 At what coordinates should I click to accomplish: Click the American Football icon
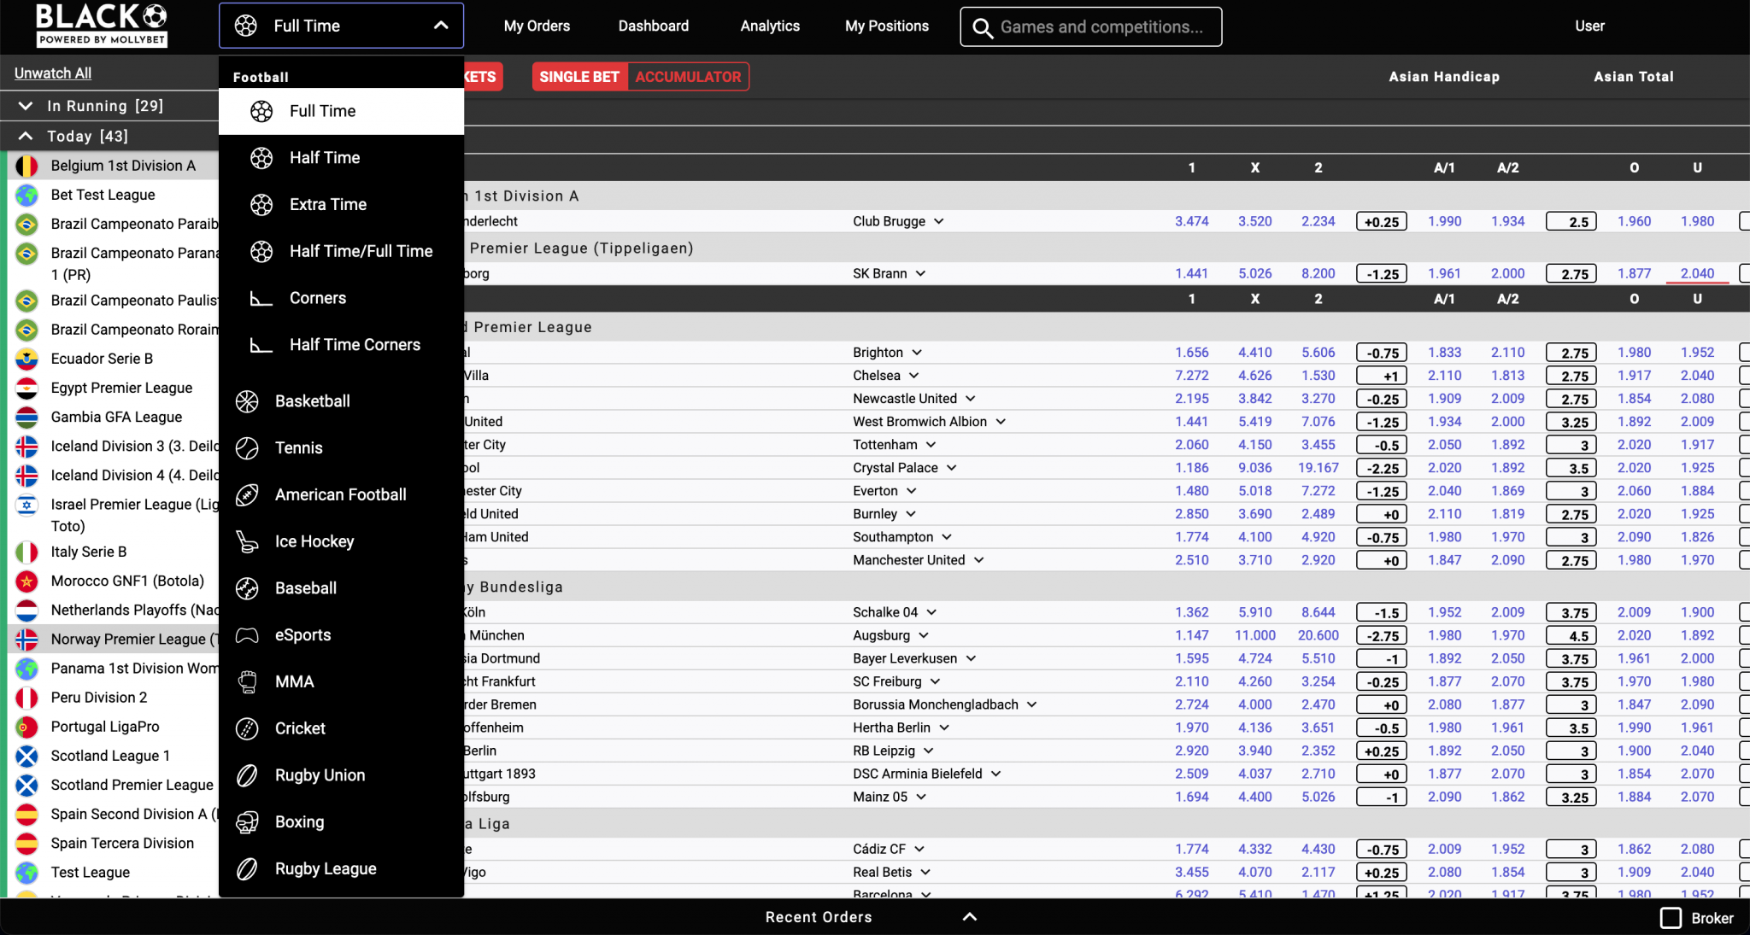247,494
